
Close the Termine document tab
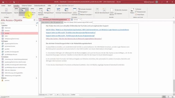80,20
